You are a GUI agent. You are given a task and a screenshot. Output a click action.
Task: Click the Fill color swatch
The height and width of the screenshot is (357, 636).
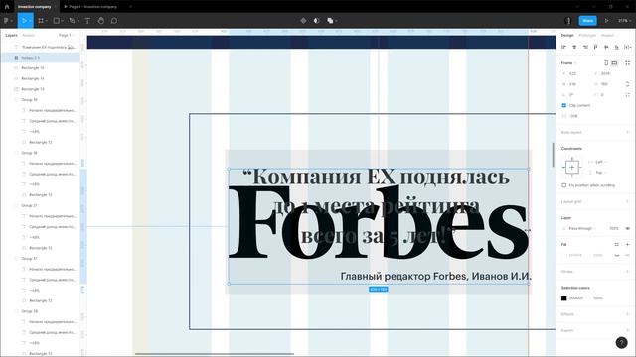coord(563,255)
